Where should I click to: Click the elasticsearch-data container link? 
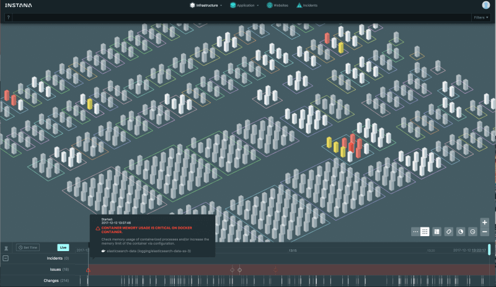(149, 251)
